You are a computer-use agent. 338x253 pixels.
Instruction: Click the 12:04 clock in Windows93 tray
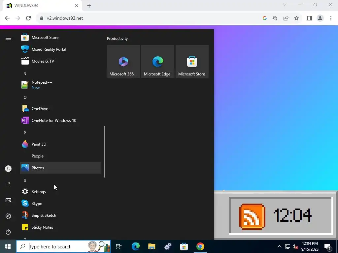292,215
